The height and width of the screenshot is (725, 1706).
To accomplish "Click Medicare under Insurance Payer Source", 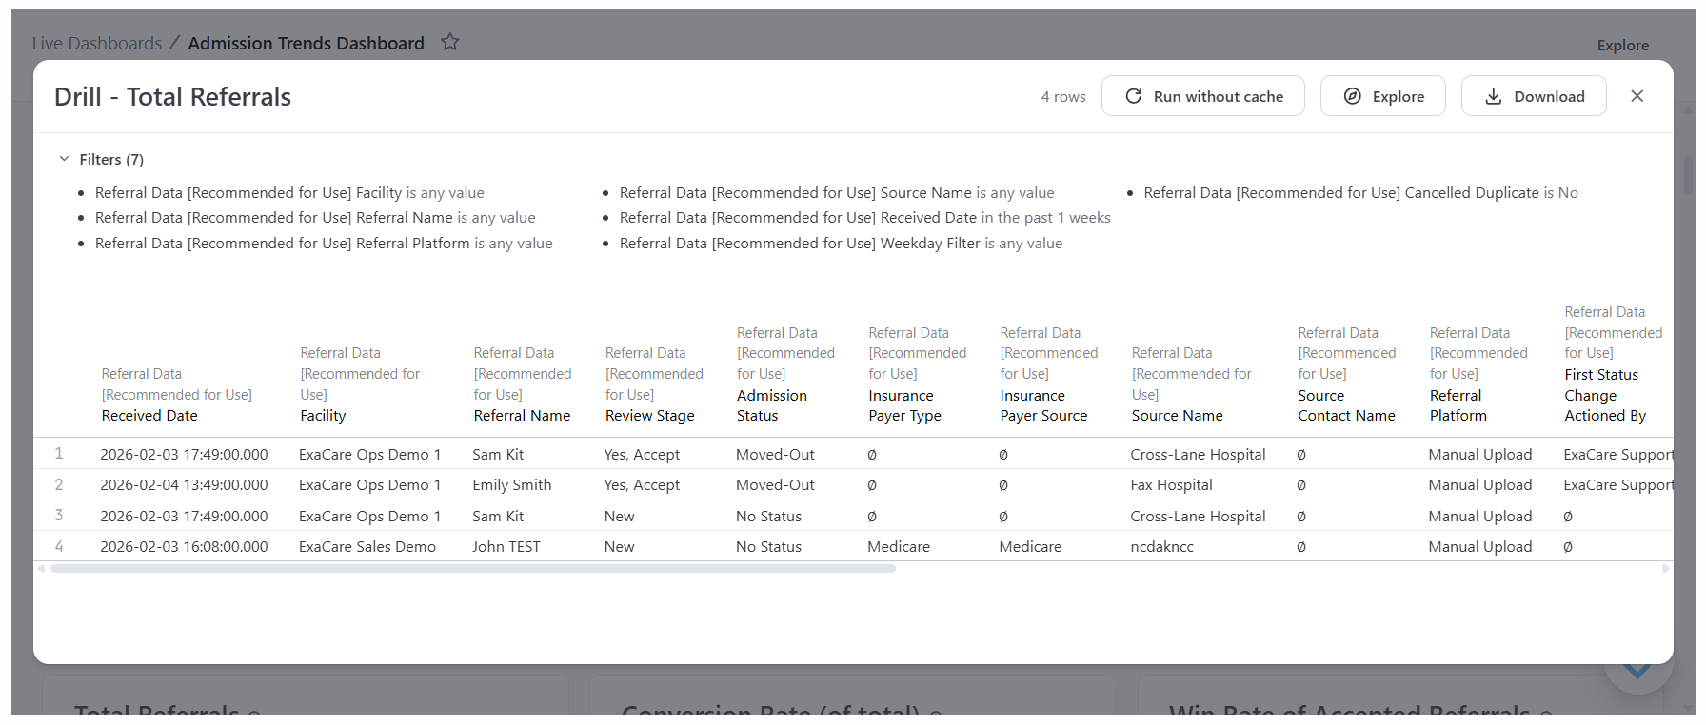I will [x=1030, y=547].
